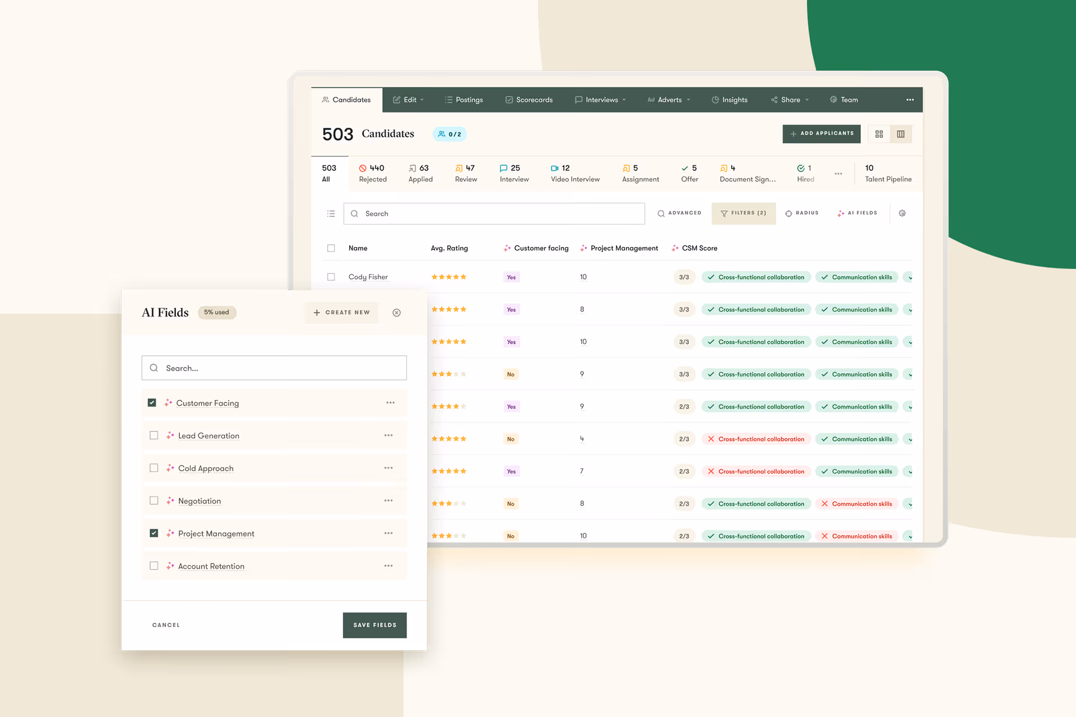Check the Lead Generation field
The width and height of the screenshot is (1076, 717).
point(154,435)
